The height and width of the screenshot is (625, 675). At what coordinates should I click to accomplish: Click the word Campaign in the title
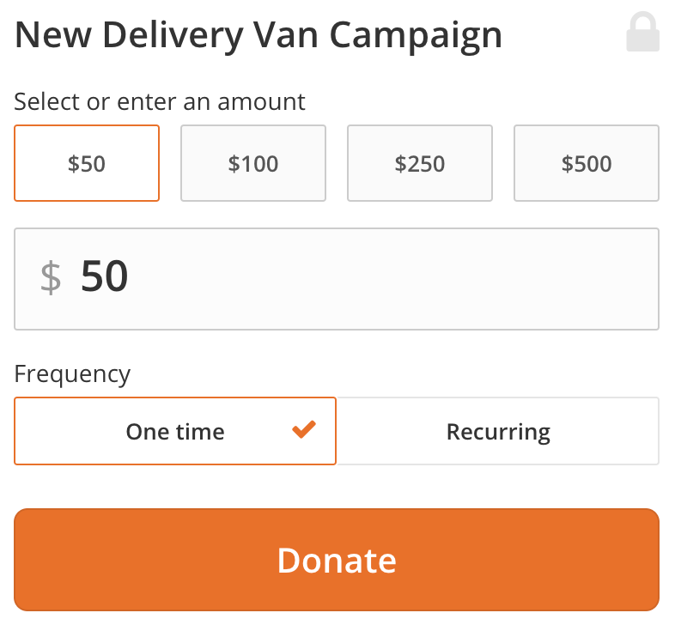(416, 37)
